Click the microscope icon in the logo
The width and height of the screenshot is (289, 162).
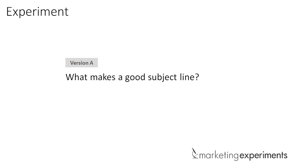[195, 154]
